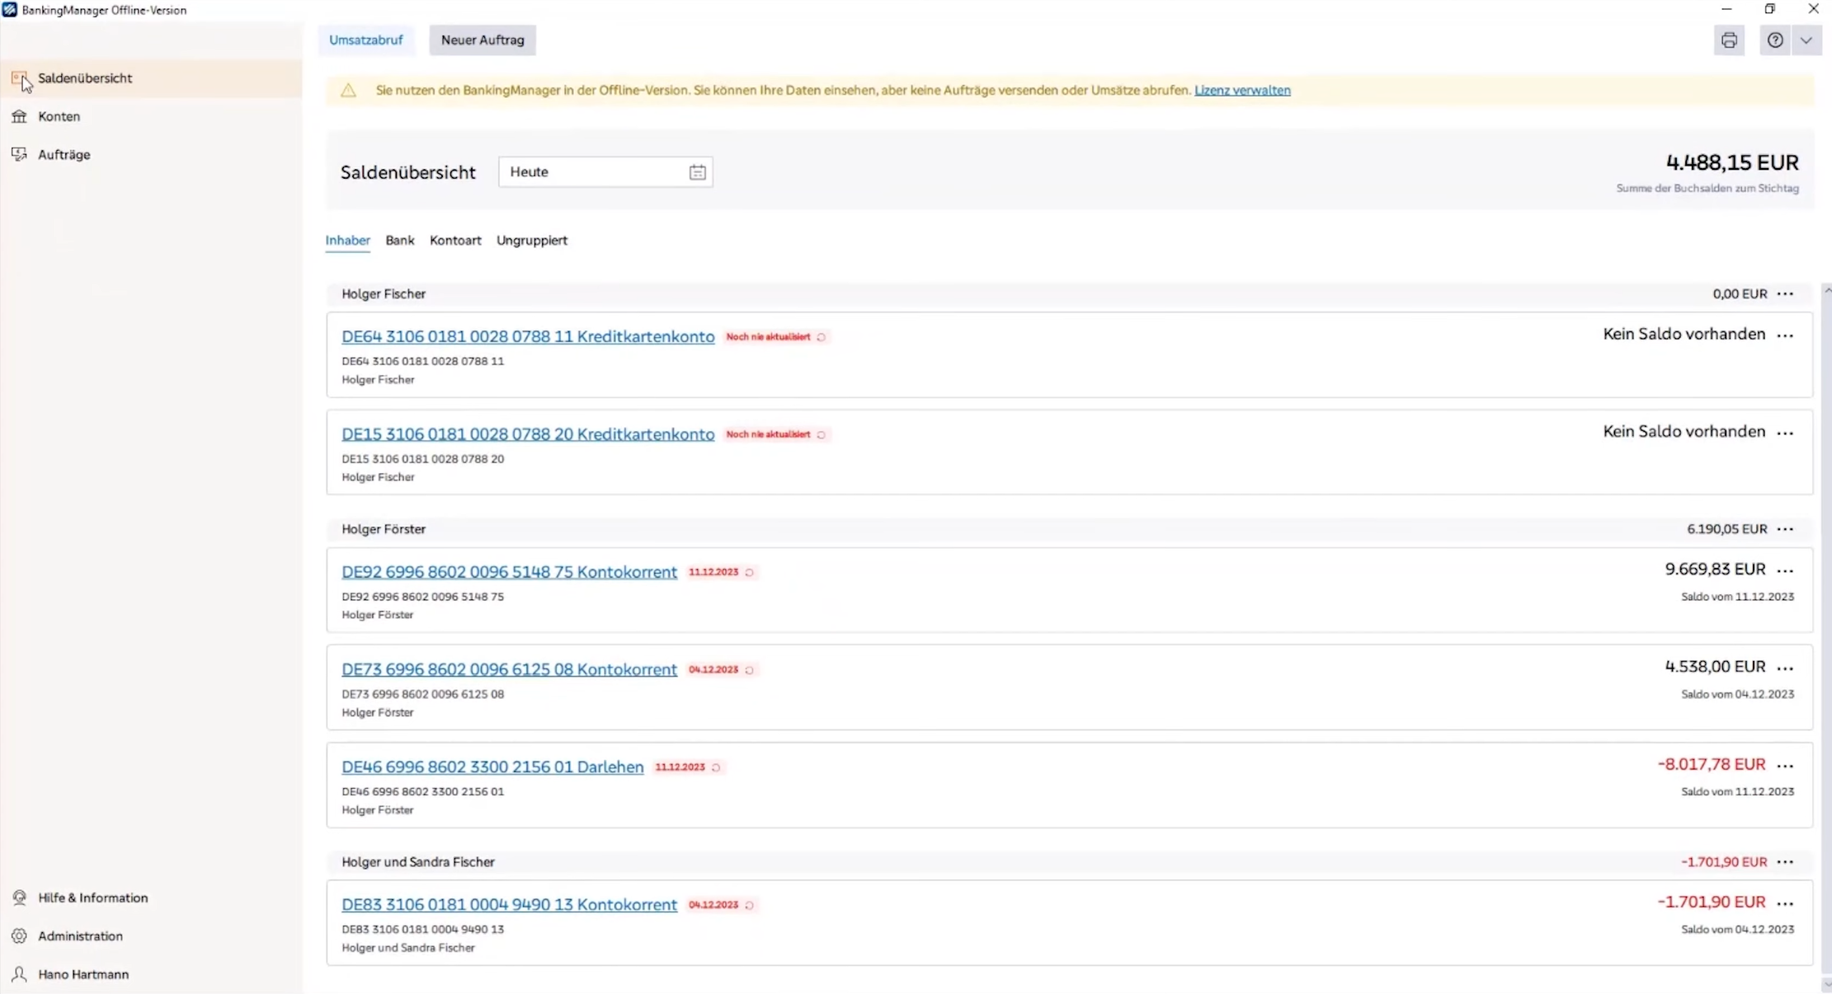Click the Neuer Auftrag button
1832x994 pixels.
click(482, 40)
